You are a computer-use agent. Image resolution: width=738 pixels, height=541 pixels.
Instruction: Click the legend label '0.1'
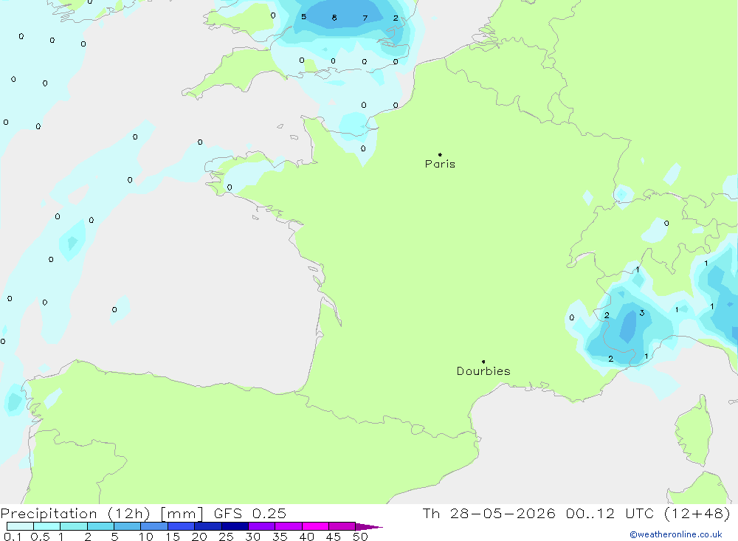point(13,537)
